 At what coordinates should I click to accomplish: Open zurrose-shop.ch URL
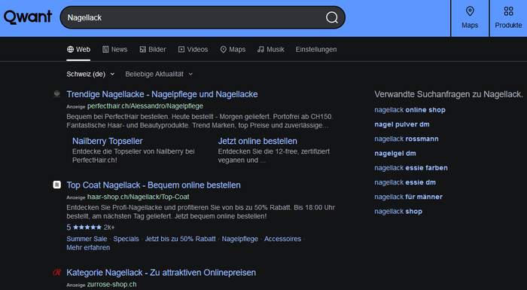pos(112,284)
